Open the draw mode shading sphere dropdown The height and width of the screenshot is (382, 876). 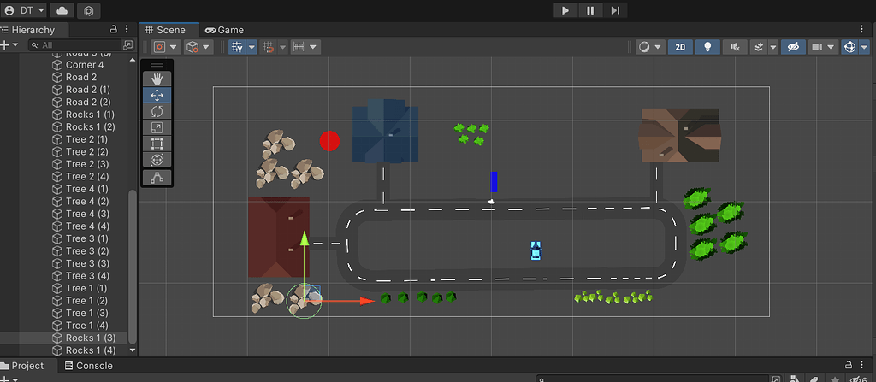(650, 48)
